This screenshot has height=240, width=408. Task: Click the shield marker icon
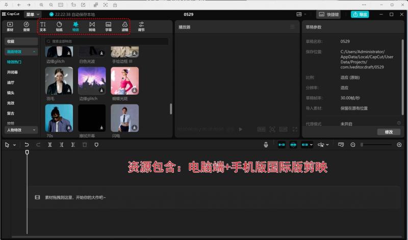point(96,145)
